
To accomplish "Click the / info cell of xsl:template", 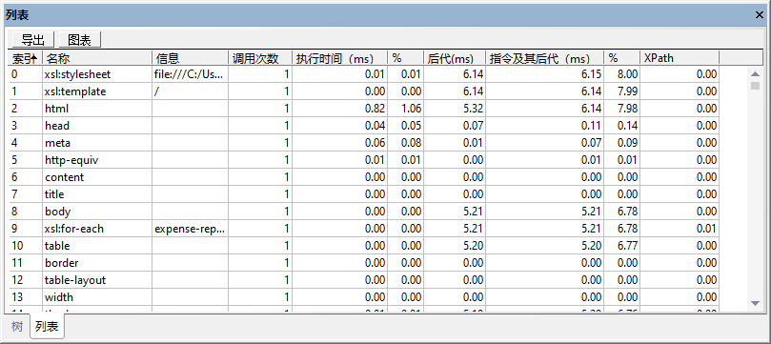I will click(x=191, y=91).
